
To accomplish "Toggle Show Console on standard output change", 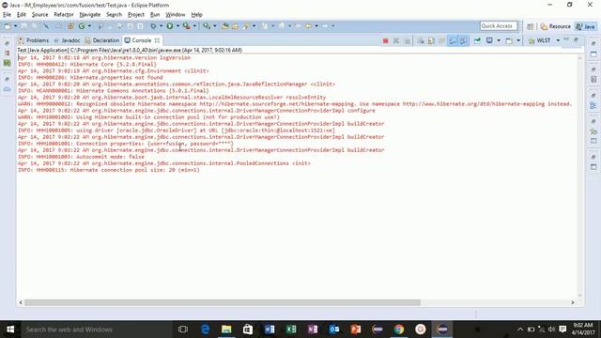I will (453, 40).
